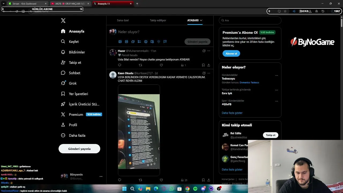343x193 pixels.
Task: Open Esra Işık trend options
Action: tap(277, 90)
